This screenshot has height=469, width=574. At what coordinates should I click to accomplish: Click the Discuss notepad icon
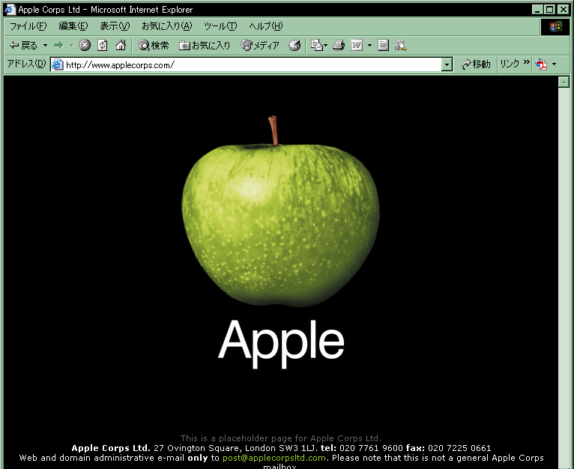coord(383,46)
